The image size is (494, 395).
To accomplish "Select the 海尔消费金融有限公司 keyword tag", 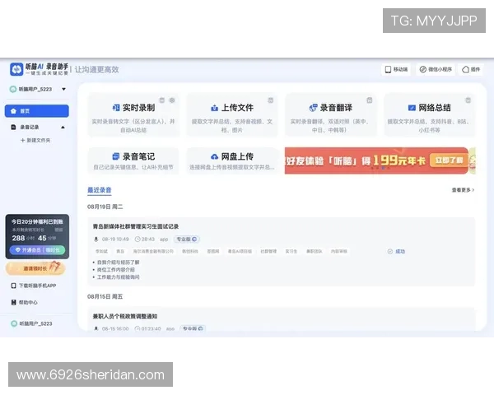I will point(153,251).
